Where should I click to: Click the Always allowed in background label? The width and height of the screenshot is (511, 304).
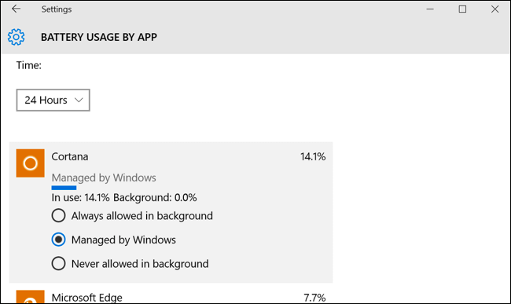click(142, 216)
